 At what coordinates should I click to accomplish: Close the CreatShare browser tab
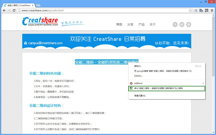[33, 5]
